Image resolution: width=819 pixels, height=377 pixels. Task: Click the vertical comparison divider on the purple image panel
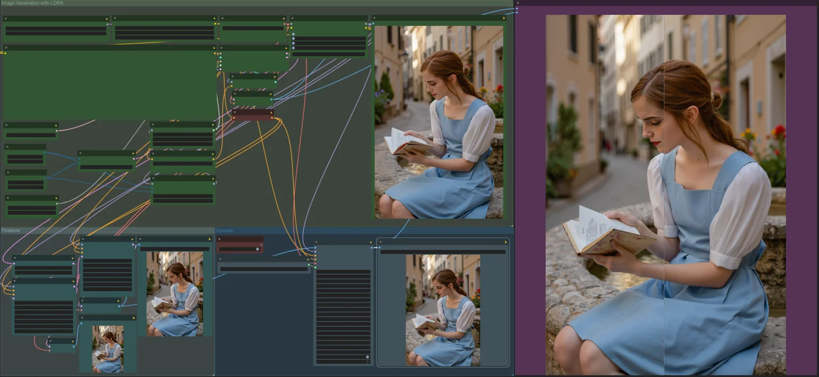[x=664, y=195]
